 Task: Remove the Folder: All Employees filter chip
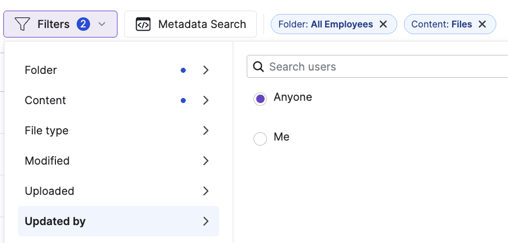pos(383,25)
